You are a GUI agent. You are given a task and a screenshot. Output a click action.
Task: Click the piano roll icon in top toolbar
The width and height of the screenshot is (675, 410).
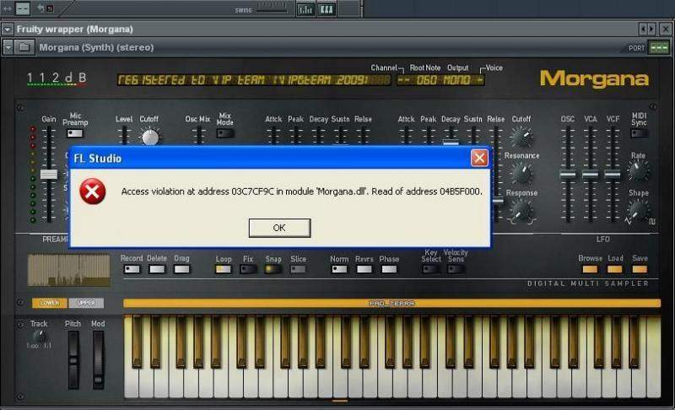coord(327,9)
